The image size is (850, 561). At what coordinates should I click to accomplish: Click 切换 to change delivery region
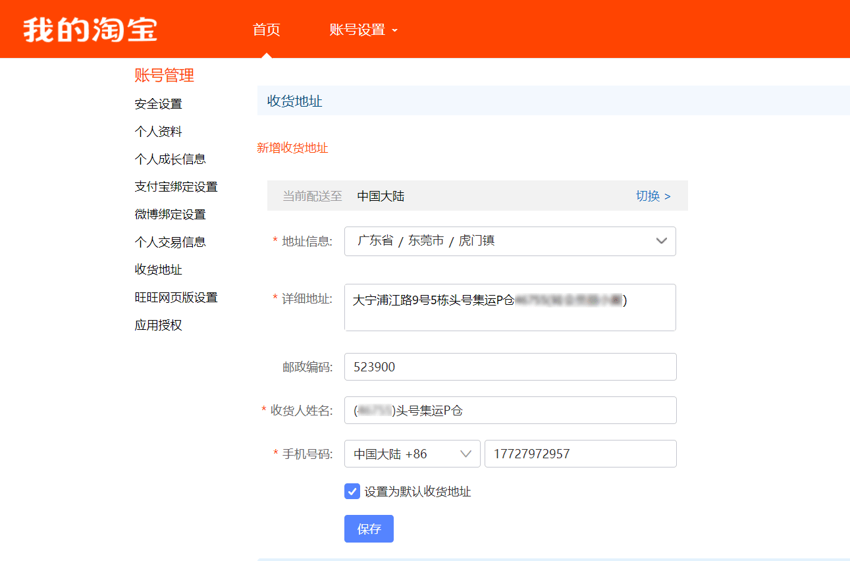tap(652, 196)
